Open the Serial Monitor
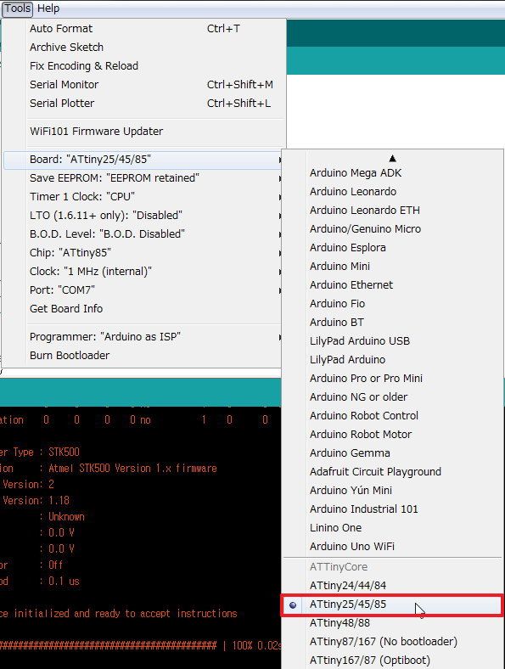 click(x=143, y=85)
